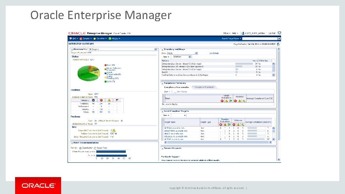Viewport: 345px width, 194px height.
Task: Click the inventory table scroll-down arrow
Action: pyautogui.click(x=273, y=75)
